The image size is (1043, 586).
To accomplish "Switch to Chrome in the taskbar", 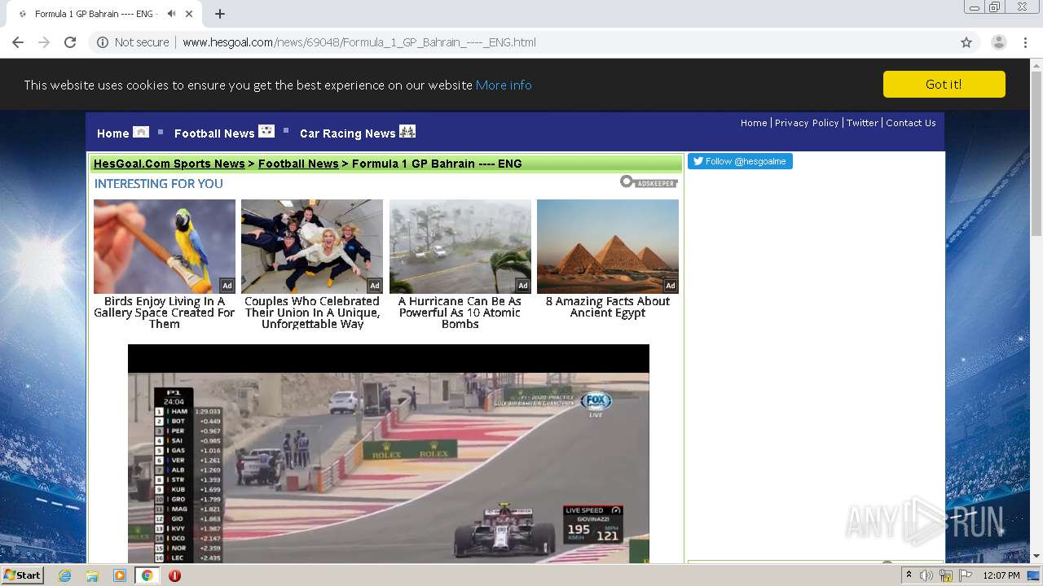I will [x=147, y=575].
